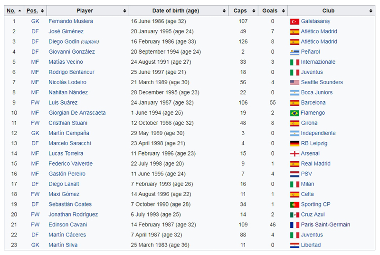Sort table by the No. column arrows
Screen dimensions: 380x255
20,10
